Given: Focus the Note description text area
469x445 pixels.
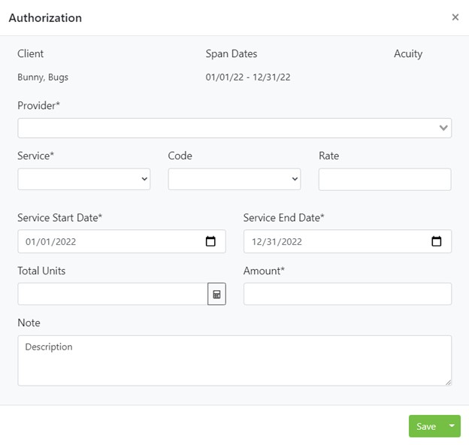Looking at the screenshot, I should [x=234, y=360].
